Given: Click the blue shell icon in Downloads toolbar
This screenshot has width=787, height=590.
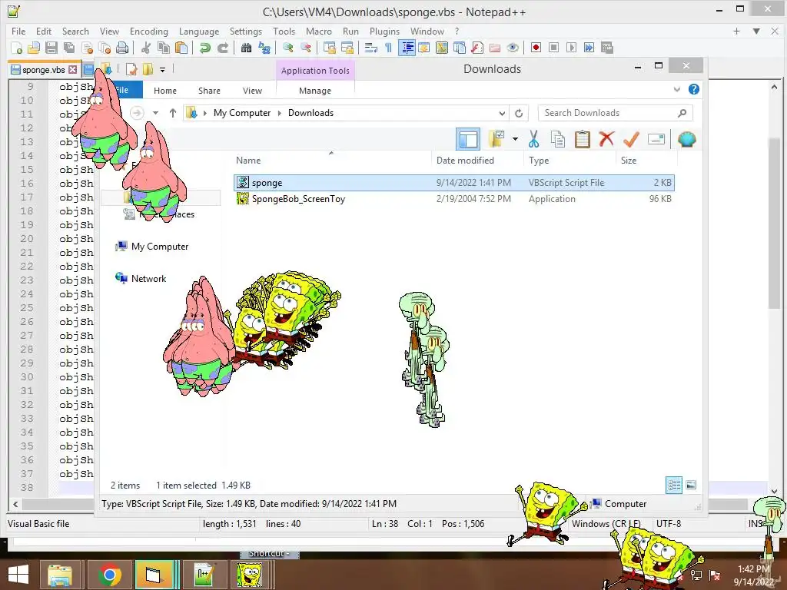Looking at the screenshot, I should pos(686,139).
